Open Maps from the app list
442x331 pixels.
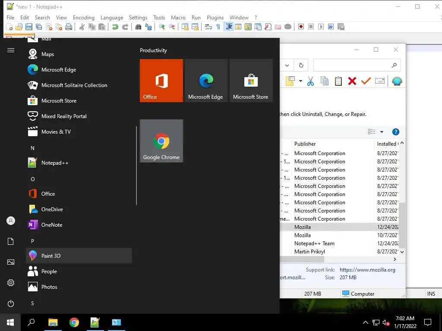point(79,54)
